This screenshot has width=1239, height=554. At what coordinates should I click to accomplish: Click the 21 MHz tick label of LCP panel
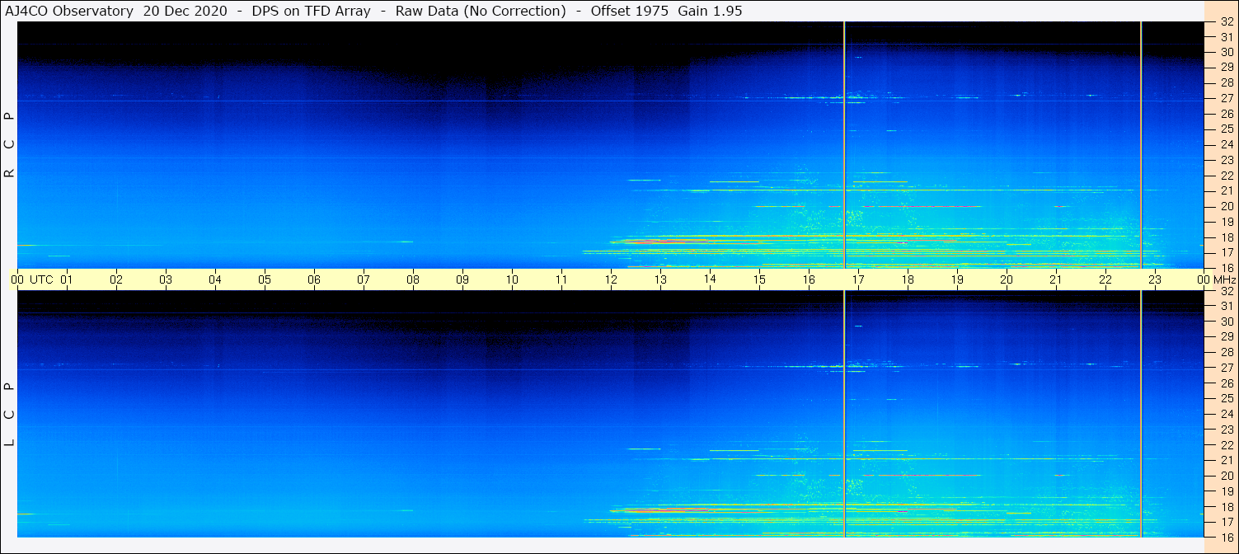pyautogui.click(x=1227, y=460)
